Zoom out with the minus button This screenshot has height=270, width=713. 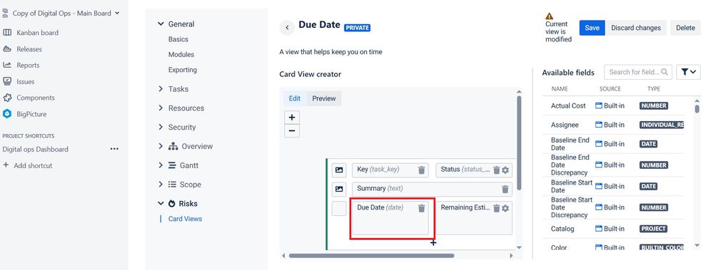(292, 131)
